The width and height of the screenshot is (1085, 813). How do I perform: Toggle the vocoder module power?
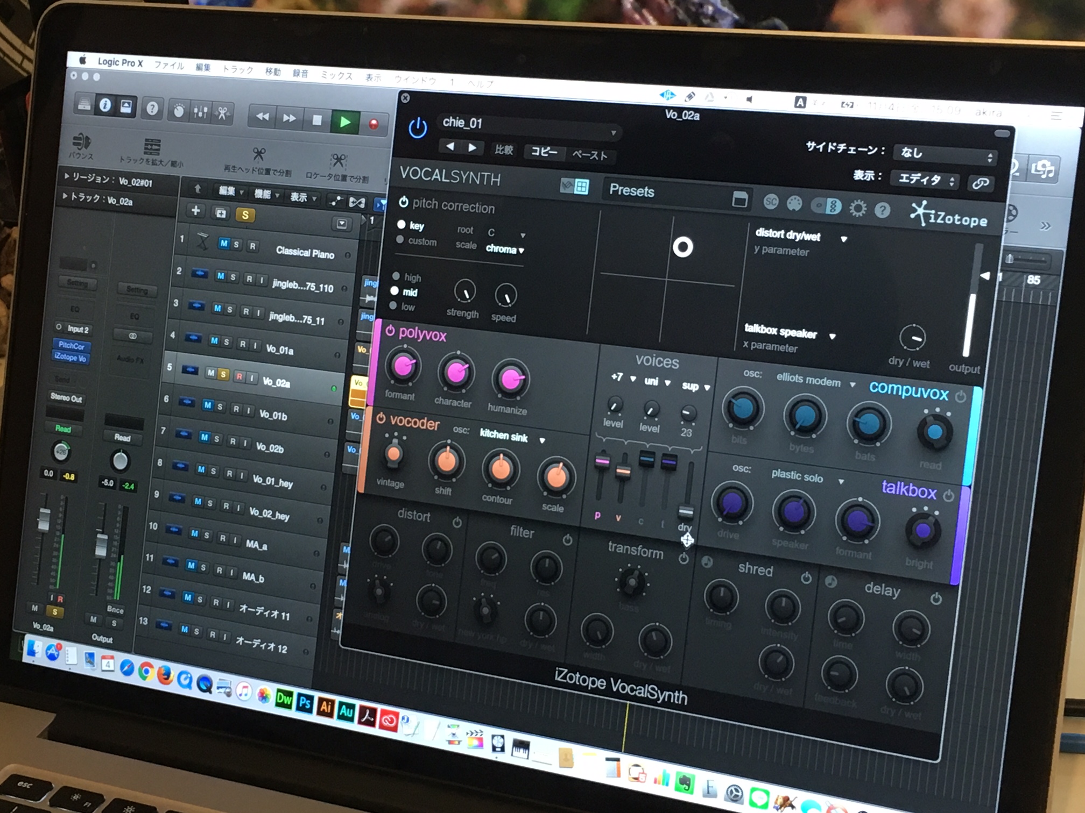tap(381, 418)
